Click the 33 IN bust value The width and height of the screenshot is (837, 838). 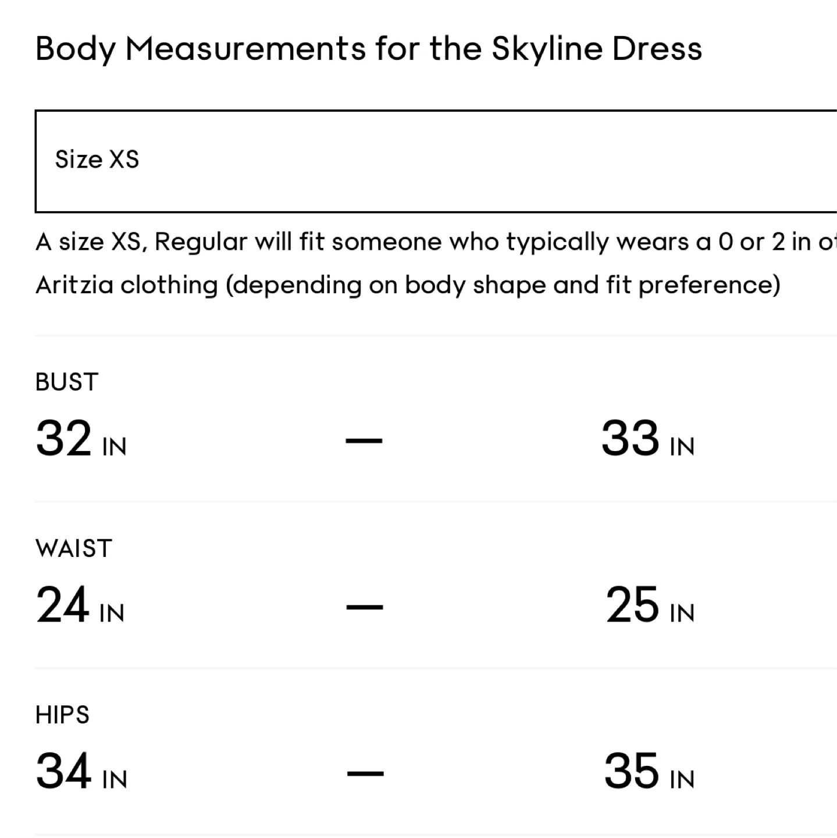(x=647, y=439)
